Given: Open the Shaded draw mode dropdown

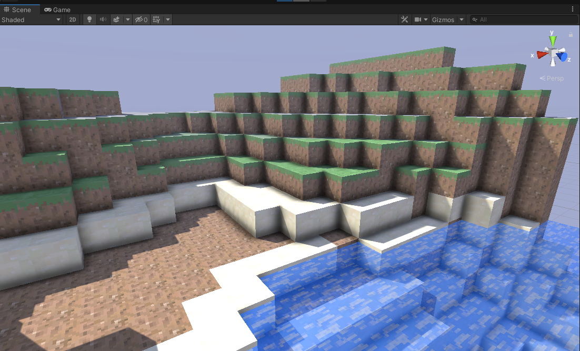Looking at the screenshot, I should pos(31,19).
